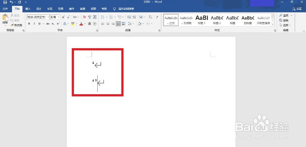Screen dimensions: 306x147
Task: Click the Replace icon in the Editing group
Action: point(281,20)
